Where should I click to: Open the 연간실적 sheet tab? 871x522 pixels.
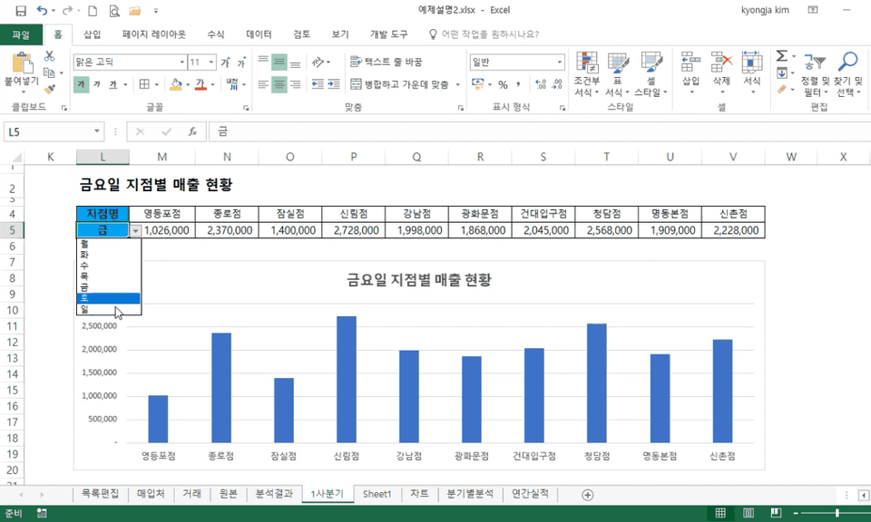[x=530, y=494]
